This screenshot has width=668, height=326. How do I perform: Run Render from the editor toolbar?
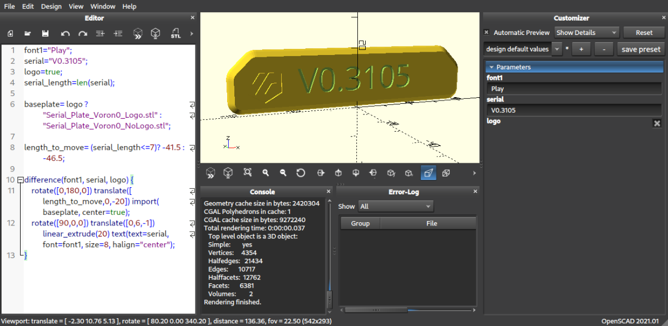pyautogui.click(x=156, y=34)
